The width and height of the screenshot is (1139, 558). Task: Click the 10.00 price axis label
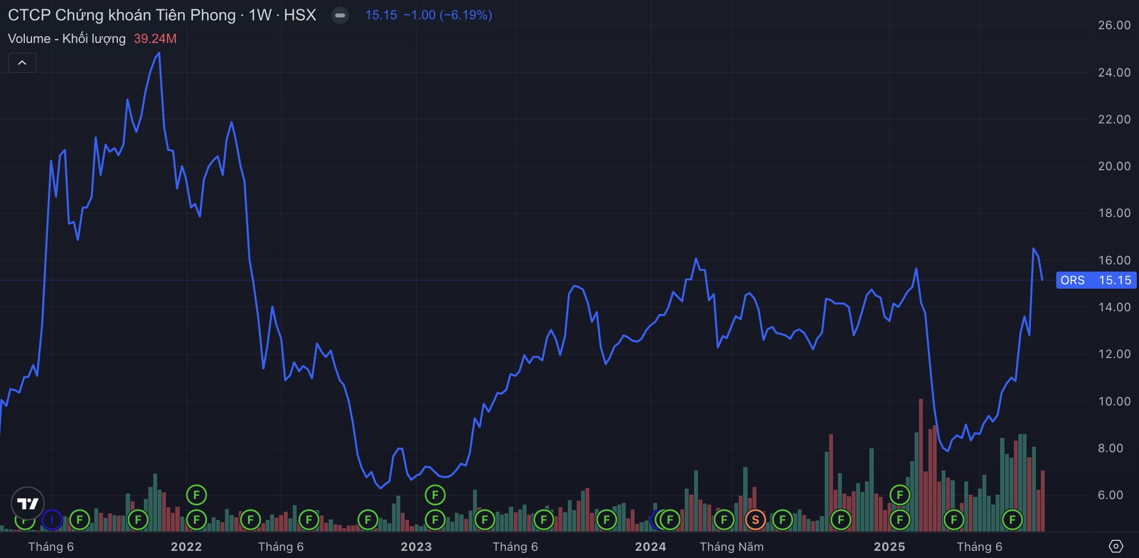[1114, 402]
